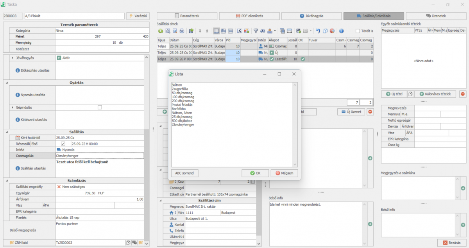Viewport: 469px width, 248px height.
Task: Click the Varázsló wizard button
Action: 137,16
